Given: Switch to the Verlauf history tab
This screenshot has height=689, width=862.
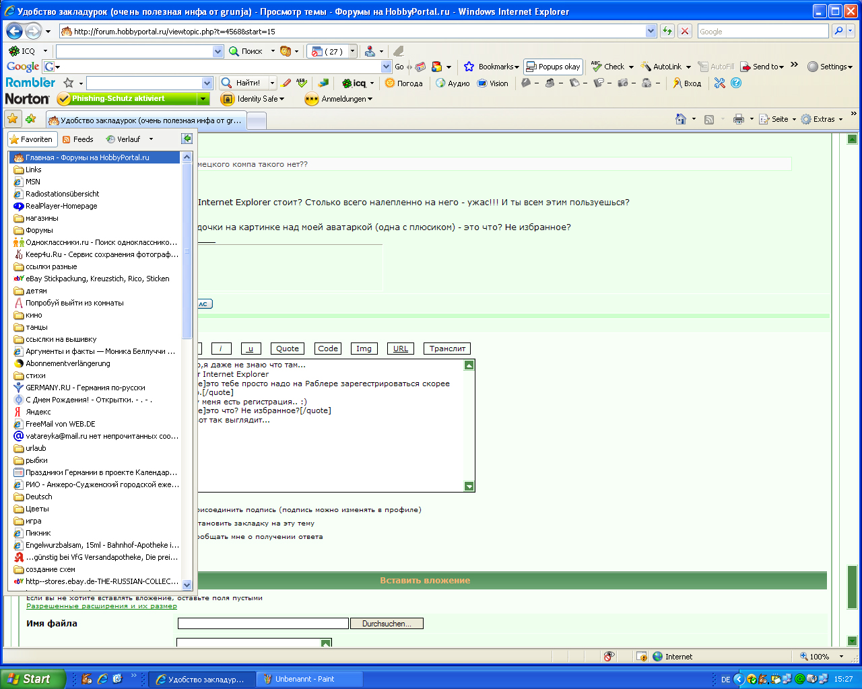Looking at the screenshot, I should point(123,139).
